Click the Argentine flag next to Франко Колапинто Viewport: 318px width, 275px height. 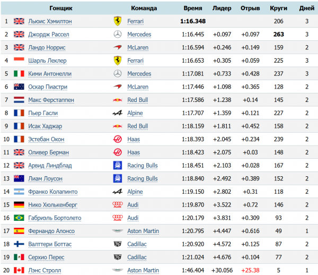[19, 192]
